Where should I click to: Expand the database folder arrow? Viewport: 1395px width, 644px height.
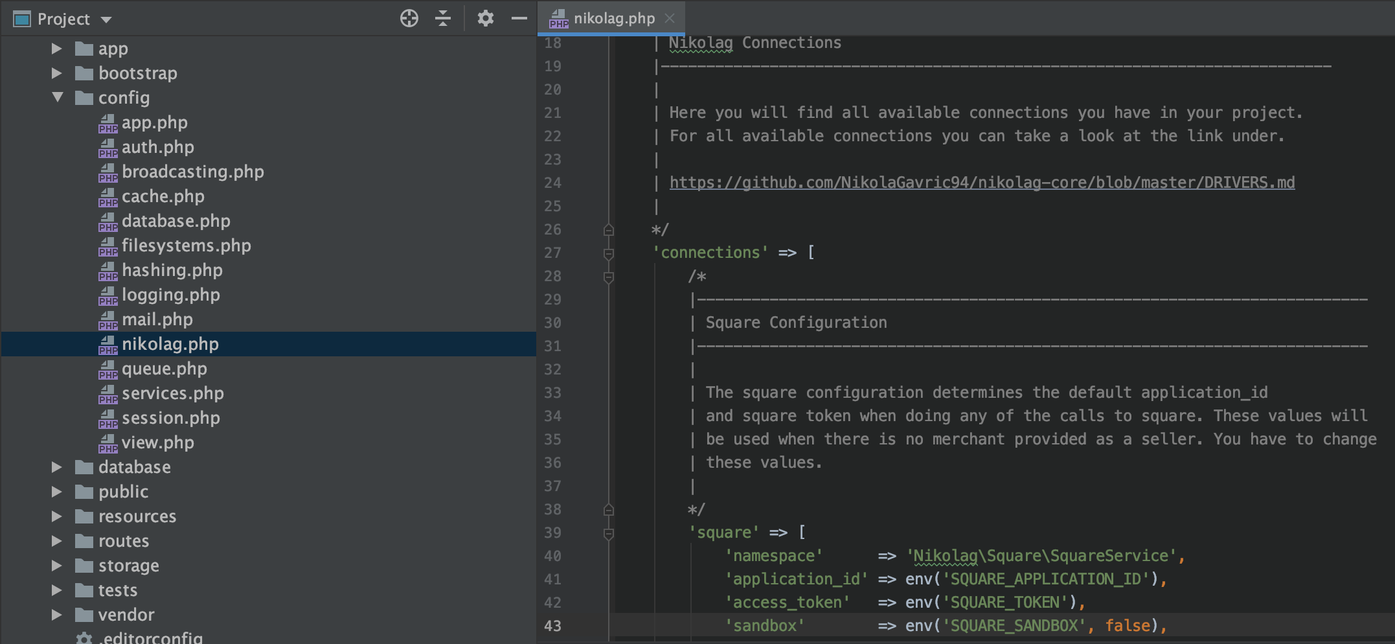click(57, 467)
